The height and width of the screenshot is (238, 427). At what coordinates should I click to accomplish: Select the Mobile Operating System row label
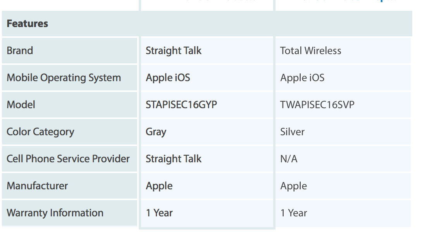tap(64, 78)
